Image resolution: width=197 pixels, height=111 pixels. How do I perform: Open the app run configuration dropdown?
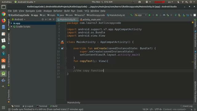[x=141, y=15]
